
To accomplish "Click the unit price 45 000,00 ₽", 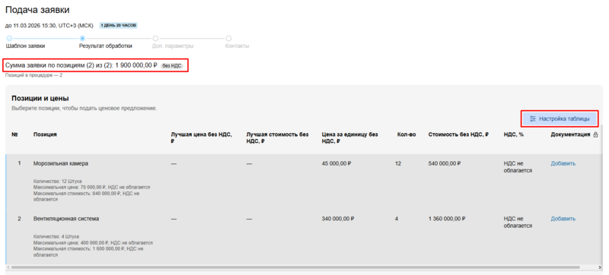I will (x=336, y=163).
